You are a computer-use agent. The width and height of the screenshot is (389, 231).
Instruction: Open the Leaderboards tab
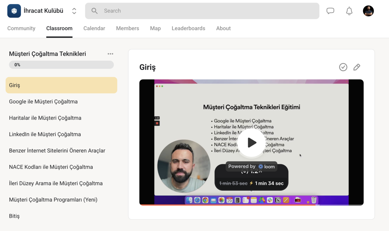tap(188, 28)
